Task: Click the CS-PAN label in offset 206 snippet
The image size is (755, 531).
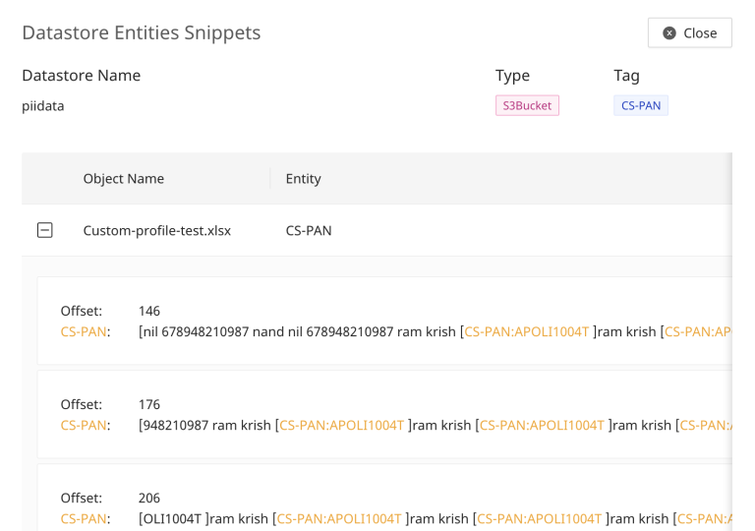Action: pyautogui.click(x=85, y=518)
